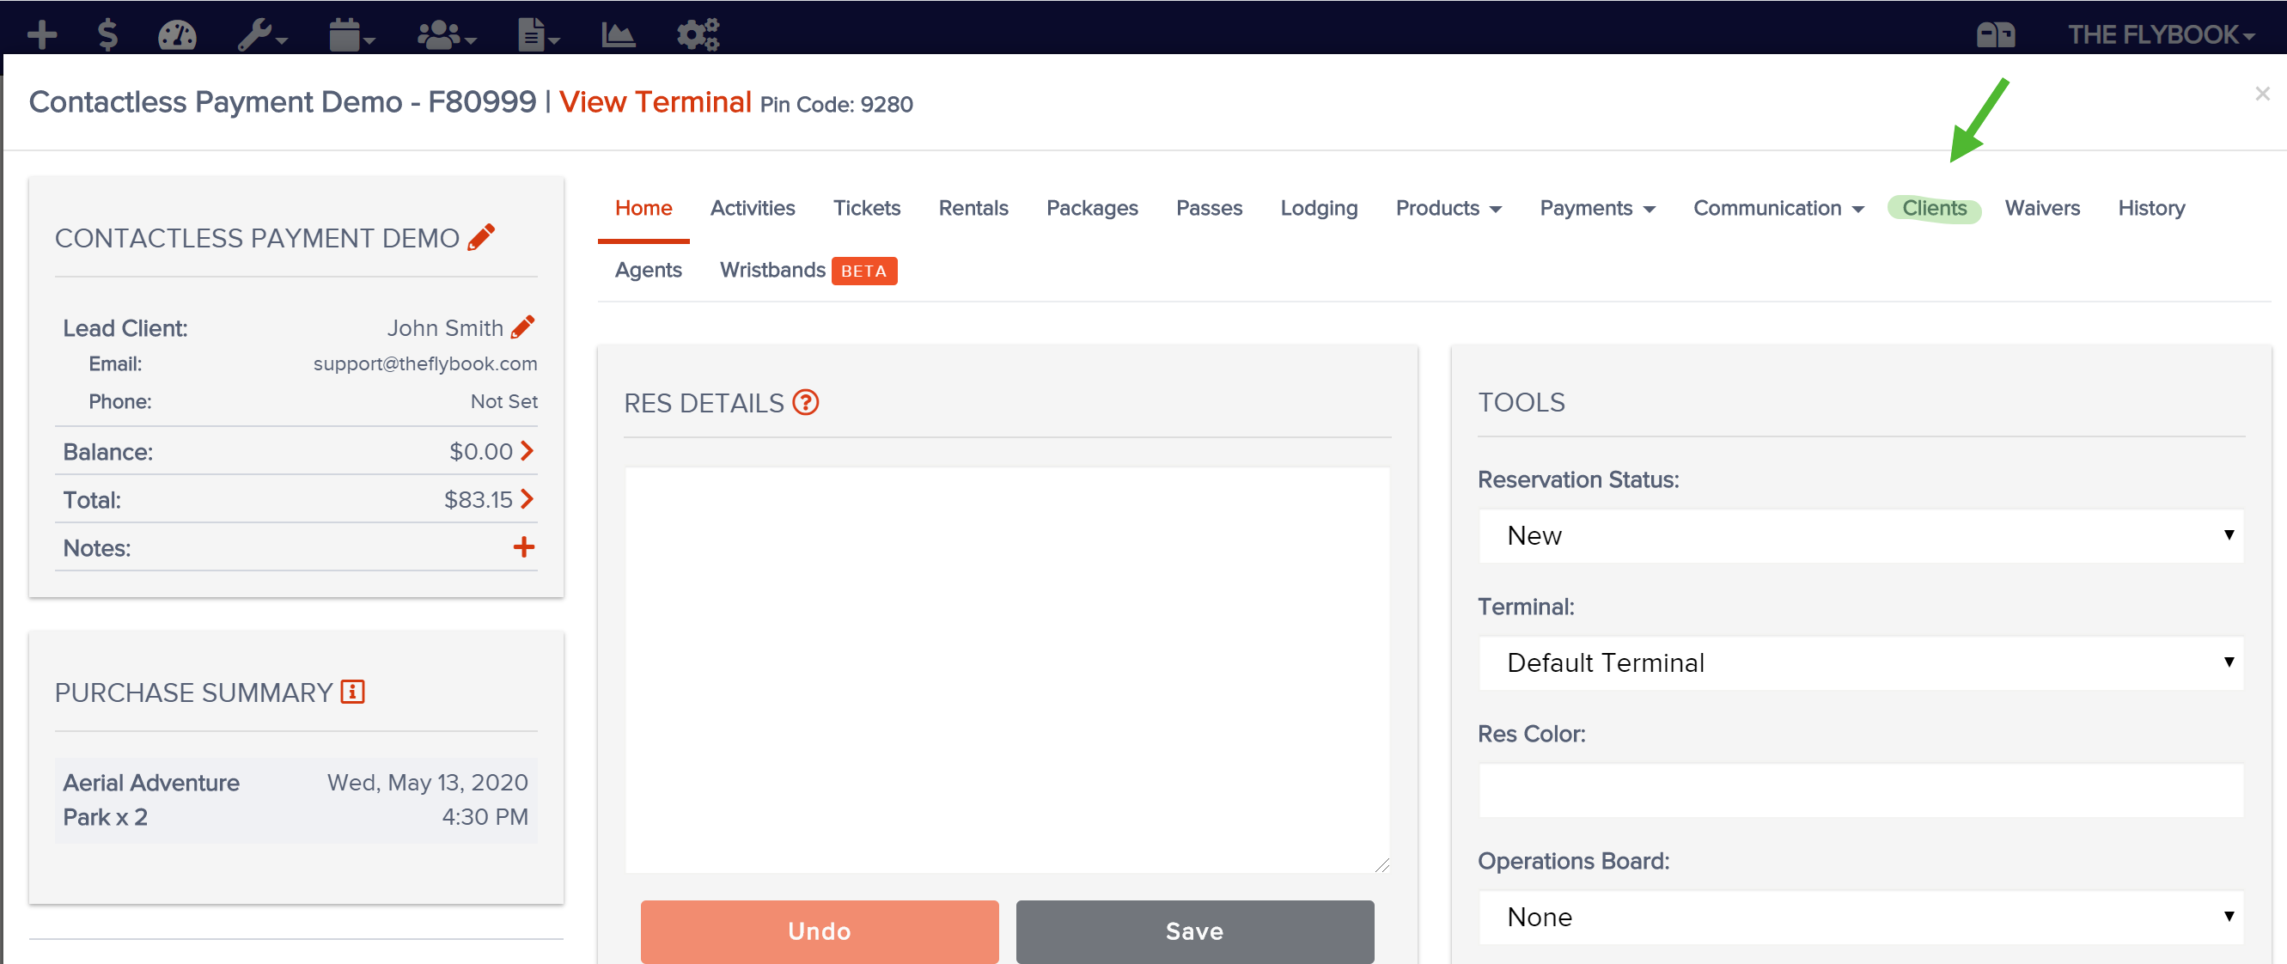Open the gears settings icon
The width and height of the screenshot is (2287, 964).
(698, 34)
